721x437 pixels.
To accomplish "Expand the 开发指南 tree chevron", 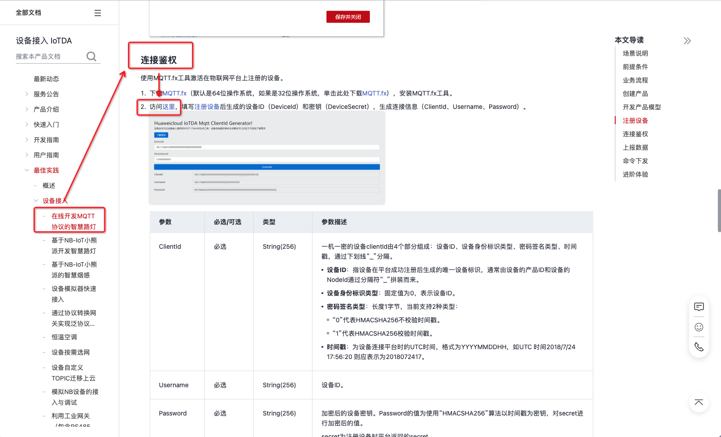I will 27,140.
